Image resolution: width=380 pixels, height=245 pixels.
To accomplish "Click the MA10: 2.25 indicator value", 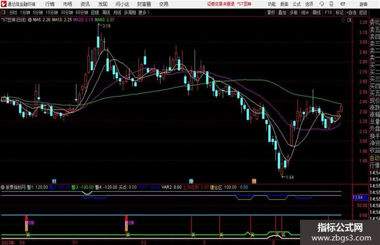I will (x=62, y=20).
